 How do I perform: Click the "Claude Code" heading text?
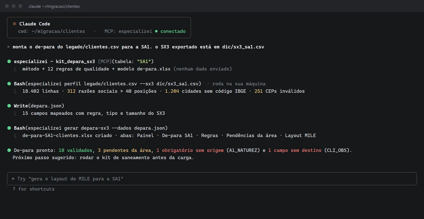35,24
